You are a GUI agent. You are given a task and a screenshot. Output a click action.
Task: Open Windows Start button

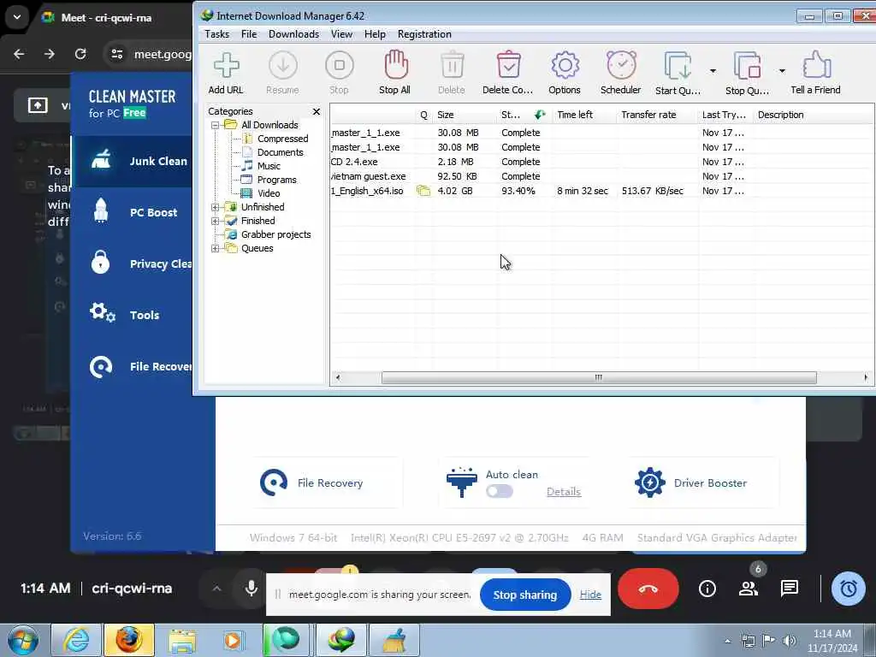[x=23, y=640]
